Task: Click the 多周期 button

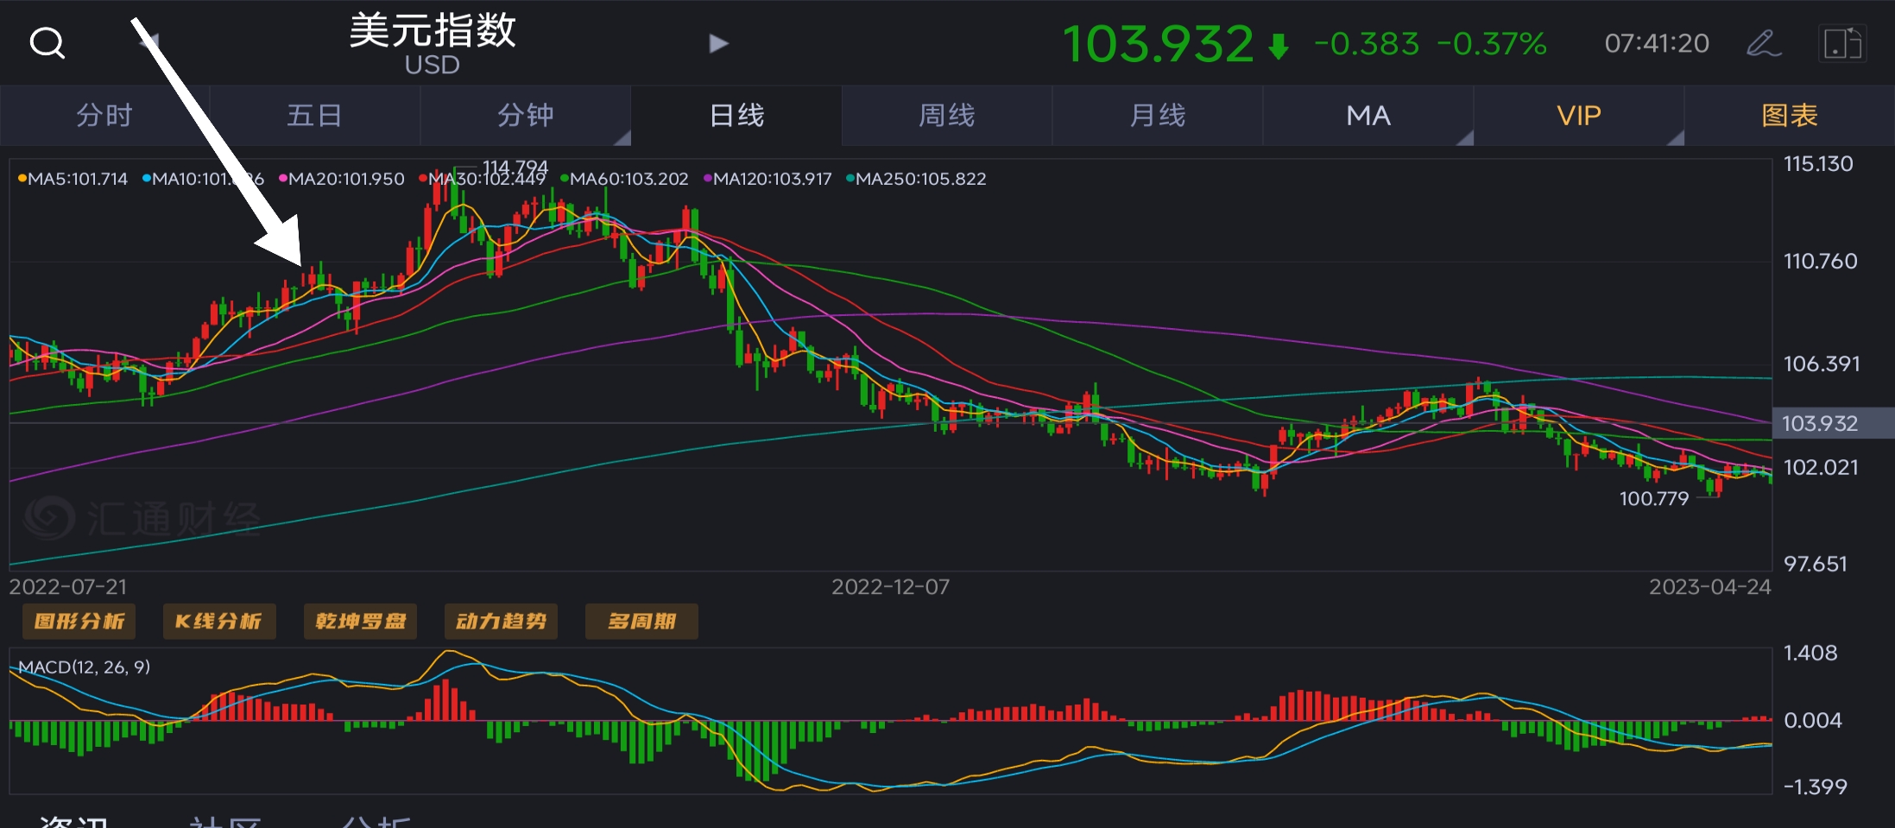Action: [x=641, y=622]
